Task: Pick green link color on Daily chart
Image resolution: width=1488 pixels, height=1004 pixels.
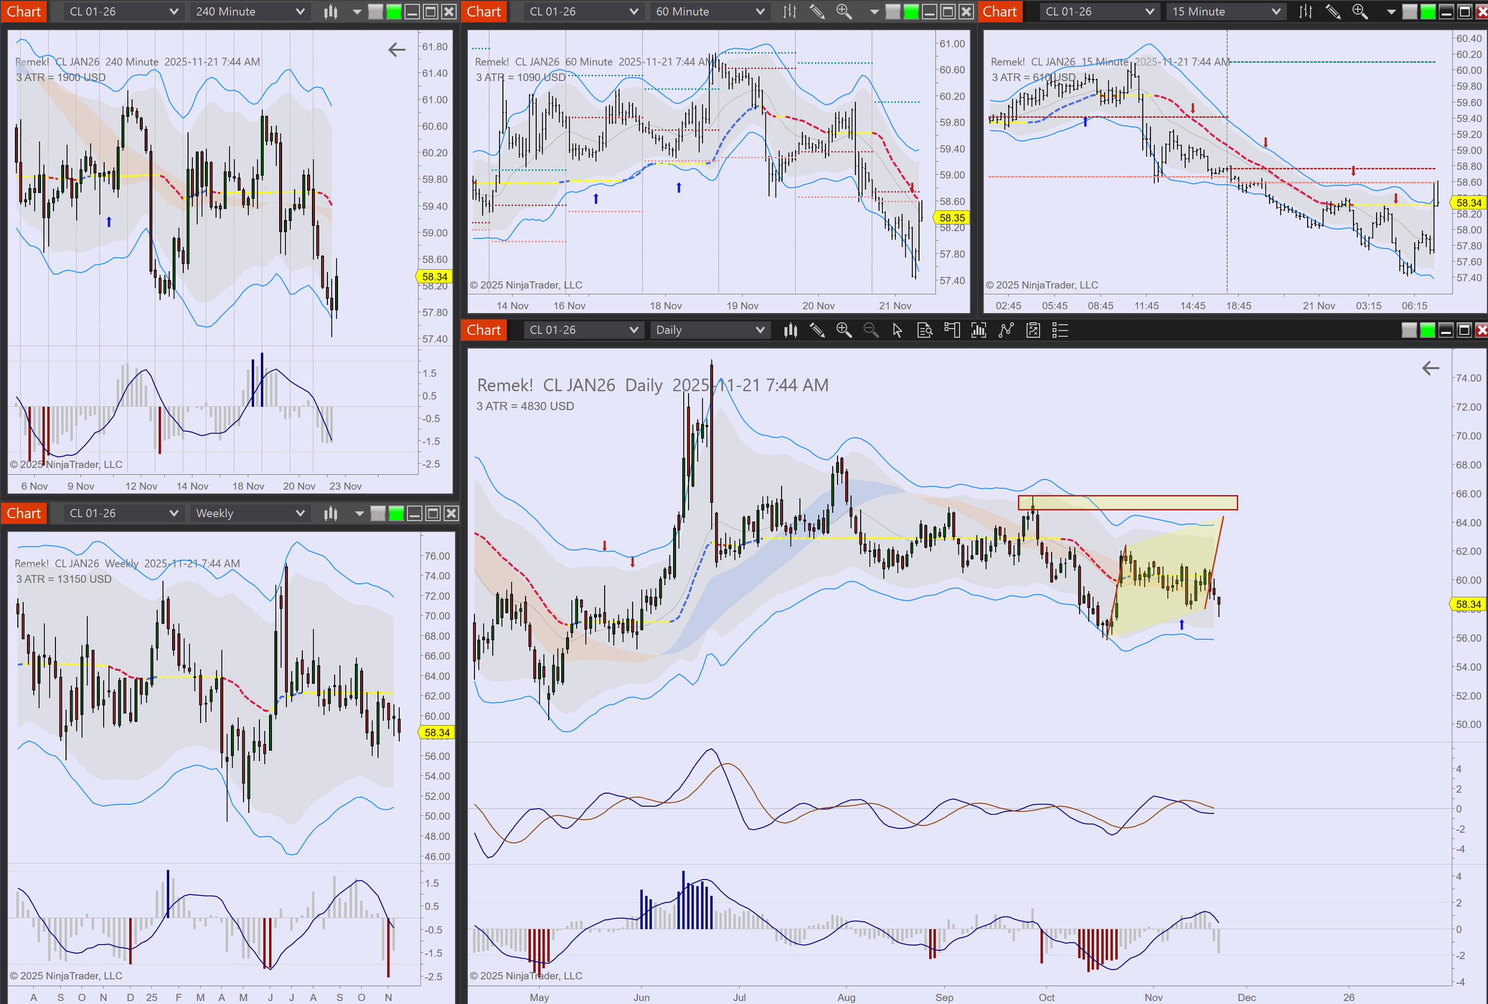Action: pos(1427,330)
